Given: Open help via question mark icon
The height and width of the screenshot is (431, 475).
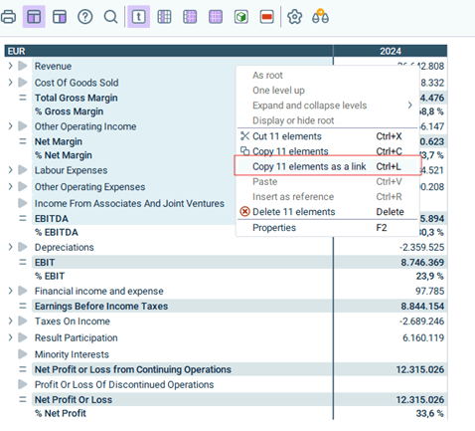Looking at the screenshot, I should point(85,17).
